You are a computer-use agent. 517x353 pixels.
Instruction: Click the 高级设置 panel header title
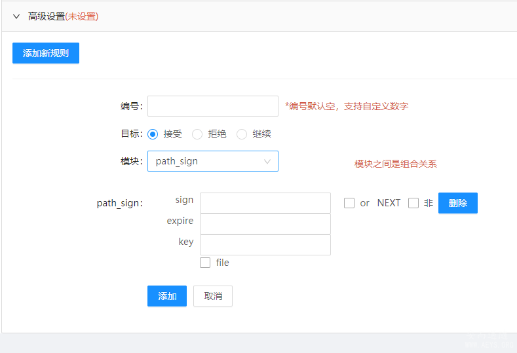coord(46,16)
